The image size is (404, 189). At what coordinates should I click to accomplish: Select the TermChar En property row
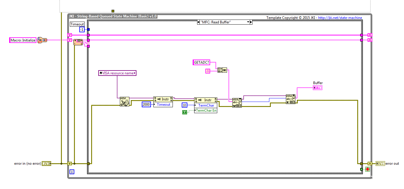(206, 110)
